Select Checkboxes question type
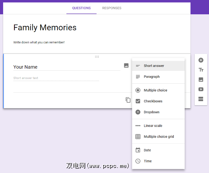 (158, 101)
